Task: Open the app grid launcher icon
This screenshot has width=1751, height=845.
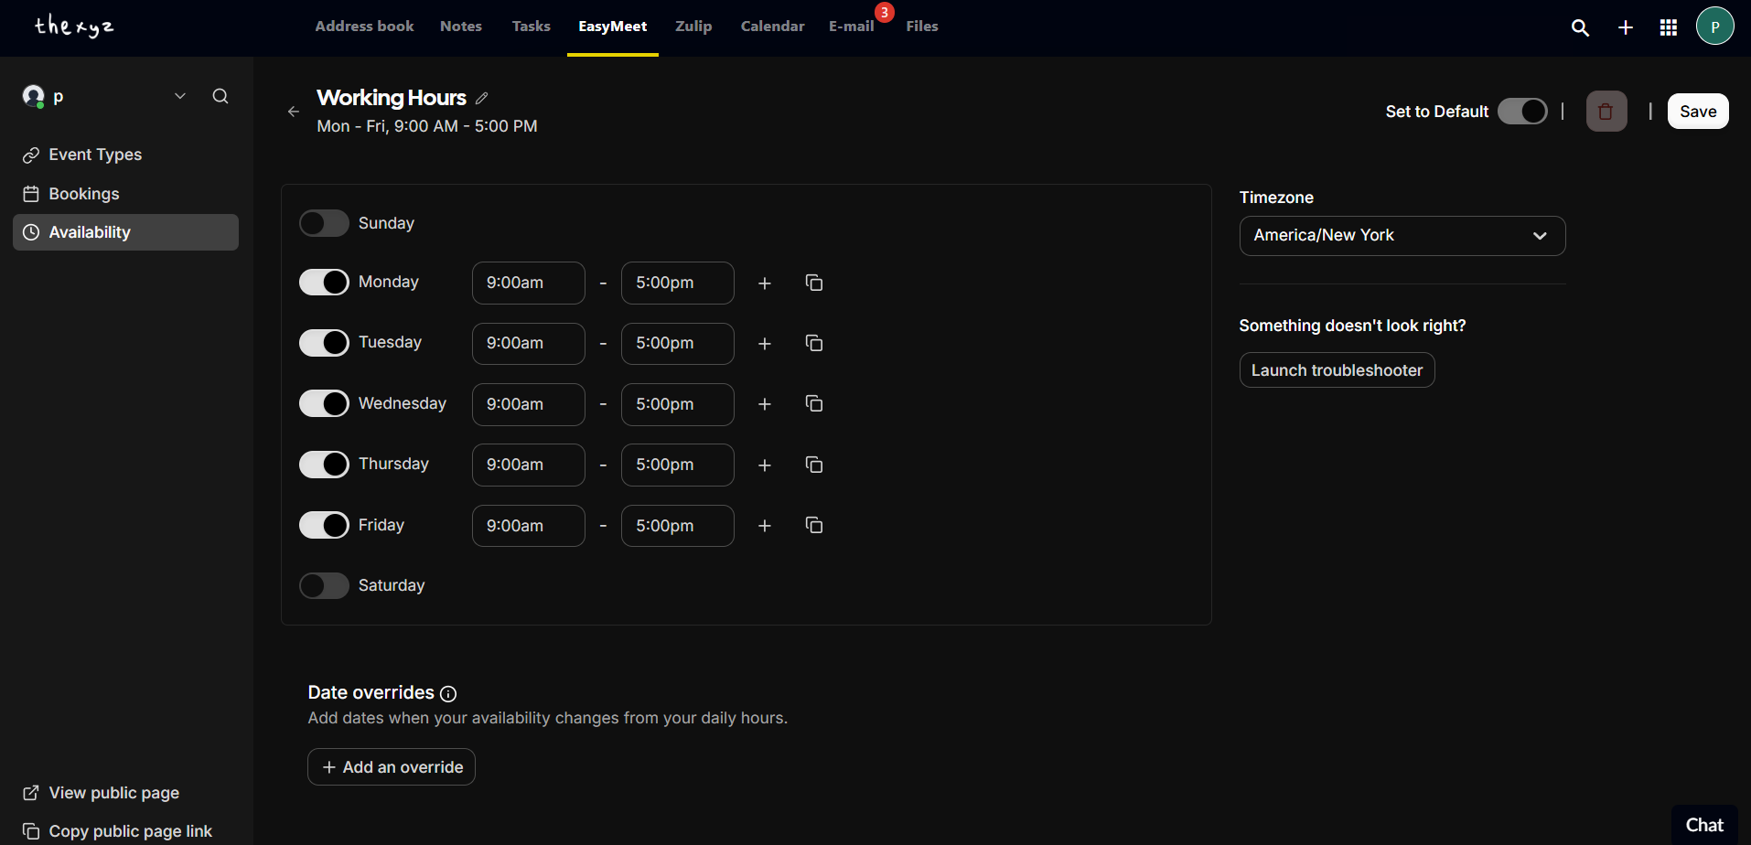Action: [1668, 27]
